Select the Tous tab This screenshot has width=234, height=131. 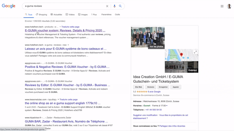tap(28, 15)
